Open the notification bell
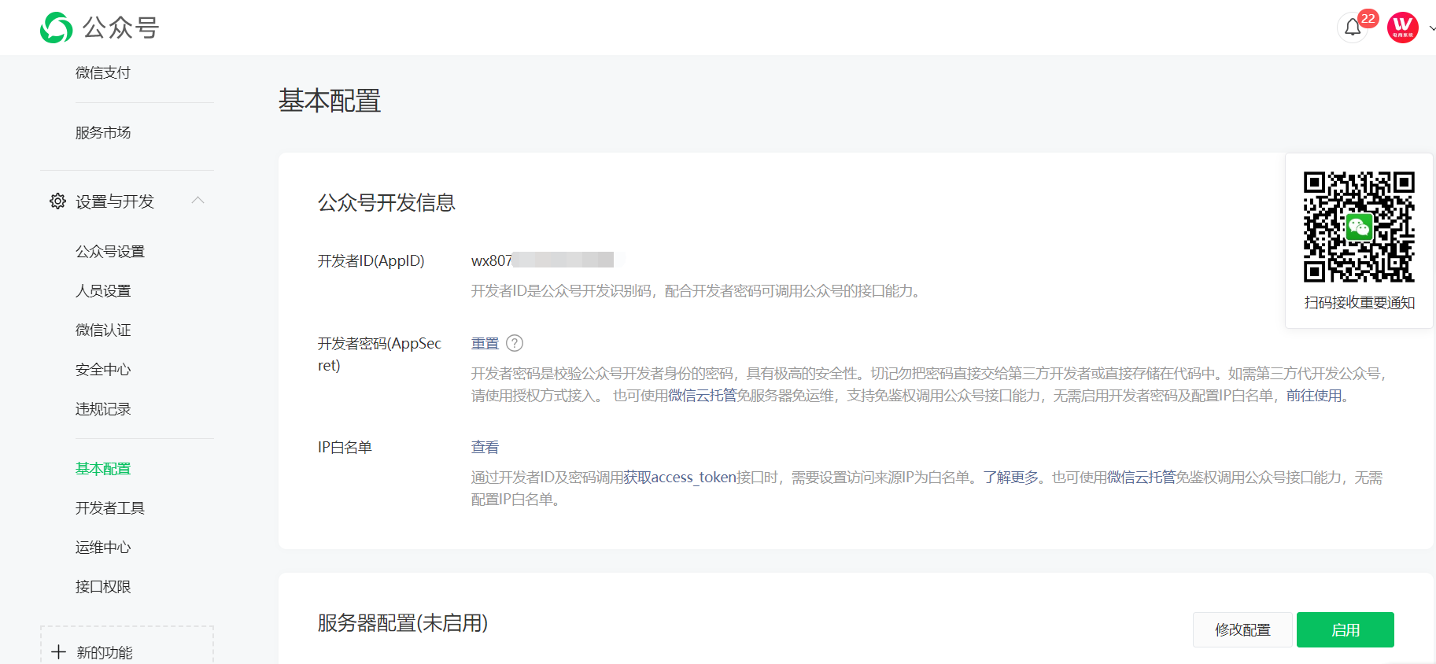 coord(1353,28)
